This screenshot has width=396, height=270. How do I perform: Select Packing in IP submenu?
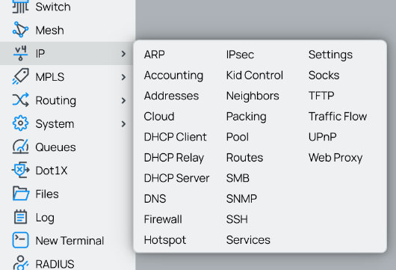(247, 117)
